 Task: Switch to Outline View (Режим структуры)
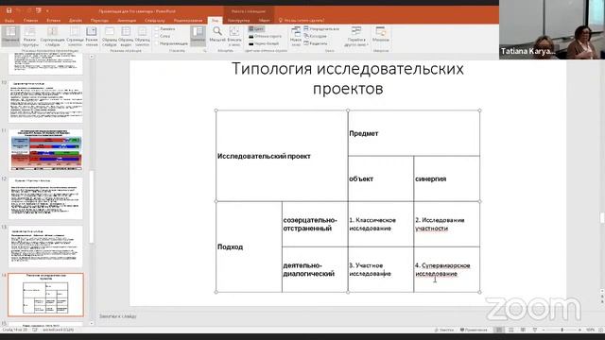[x=29, y=37]
